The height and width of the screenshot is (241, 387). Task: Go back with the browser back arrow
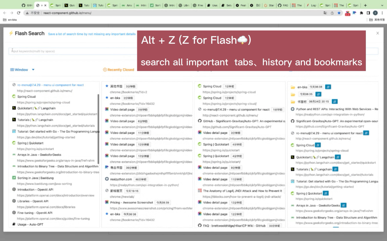click(5, 13)
